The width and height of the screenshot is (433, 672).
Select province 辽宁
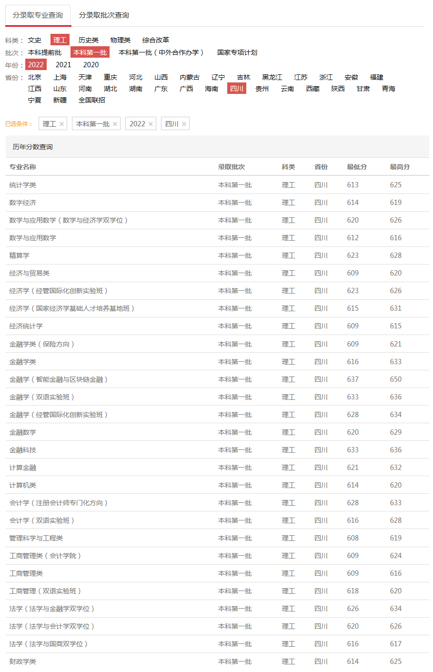(218, 77)
